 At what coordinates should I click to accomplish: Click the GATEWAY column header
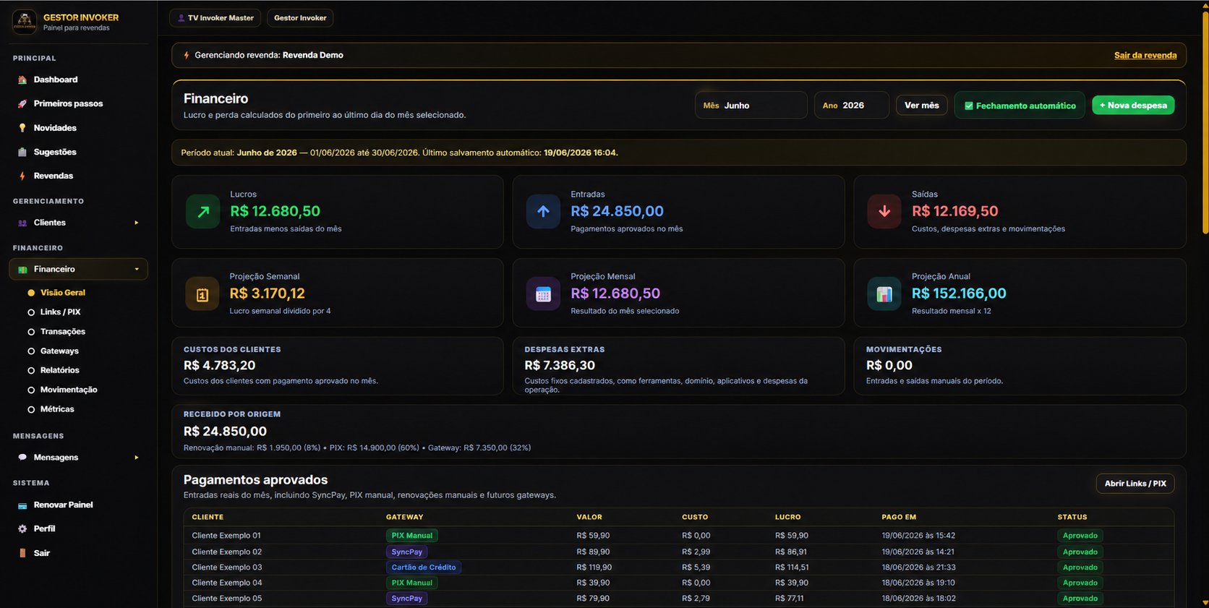[x=405, y=517]
